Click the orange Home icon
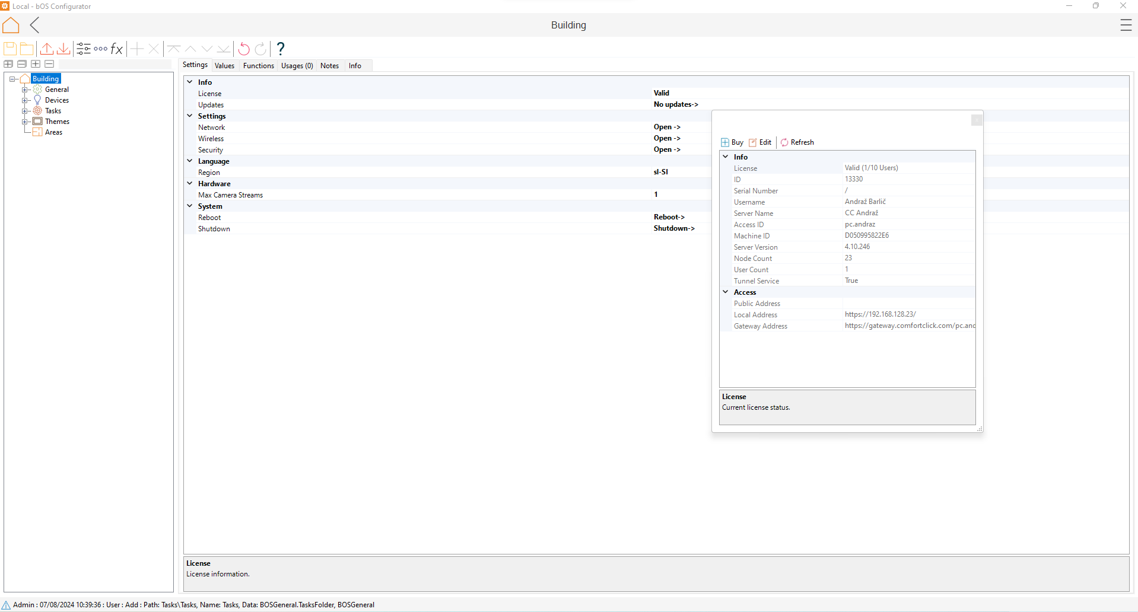Viewport: 1138px width, 612px height. [11, 25]
